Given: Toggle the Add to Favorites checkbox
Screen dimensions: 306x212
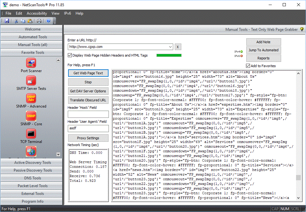Looking at the screenshot, I should (x=248, y=66).
